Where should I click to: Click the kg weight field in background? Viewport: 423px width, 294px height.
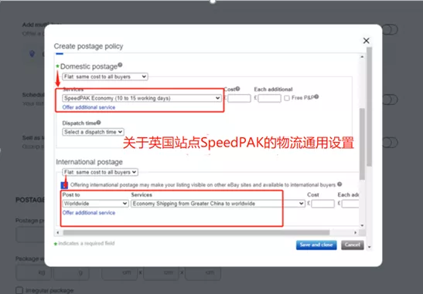click(34, 272)
